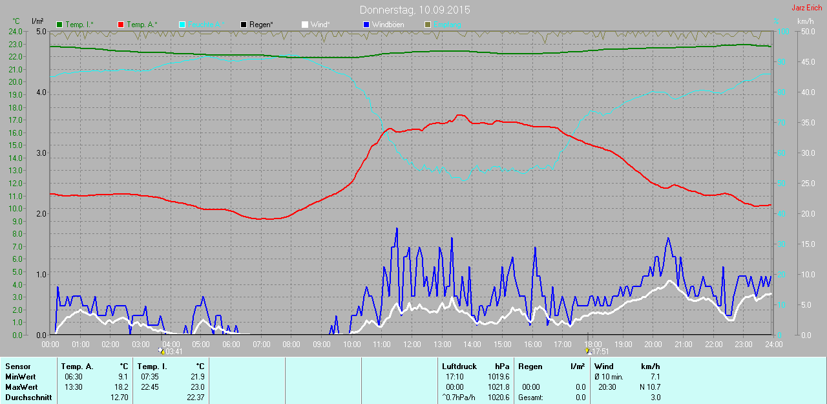This screenshot has width=827, height=404.
Task: Toggle the Regen* legend label
Action: coord(261,25)
